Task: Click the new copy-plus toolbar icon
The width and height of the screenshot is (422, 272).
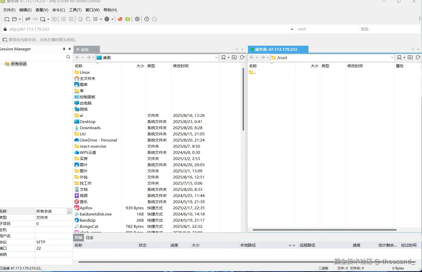Action: 88,19
